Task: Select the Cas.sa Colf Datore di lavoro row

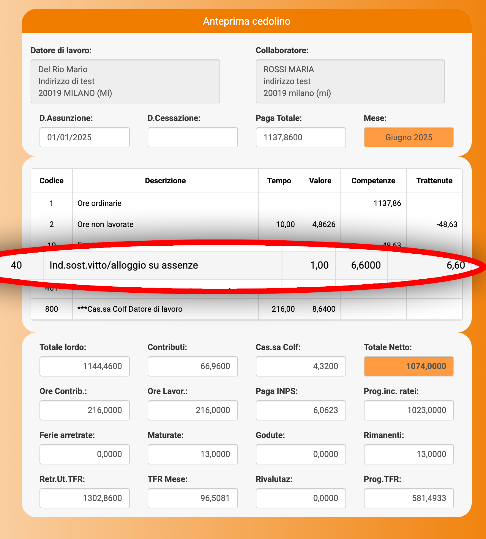Action: click(165, 309)
